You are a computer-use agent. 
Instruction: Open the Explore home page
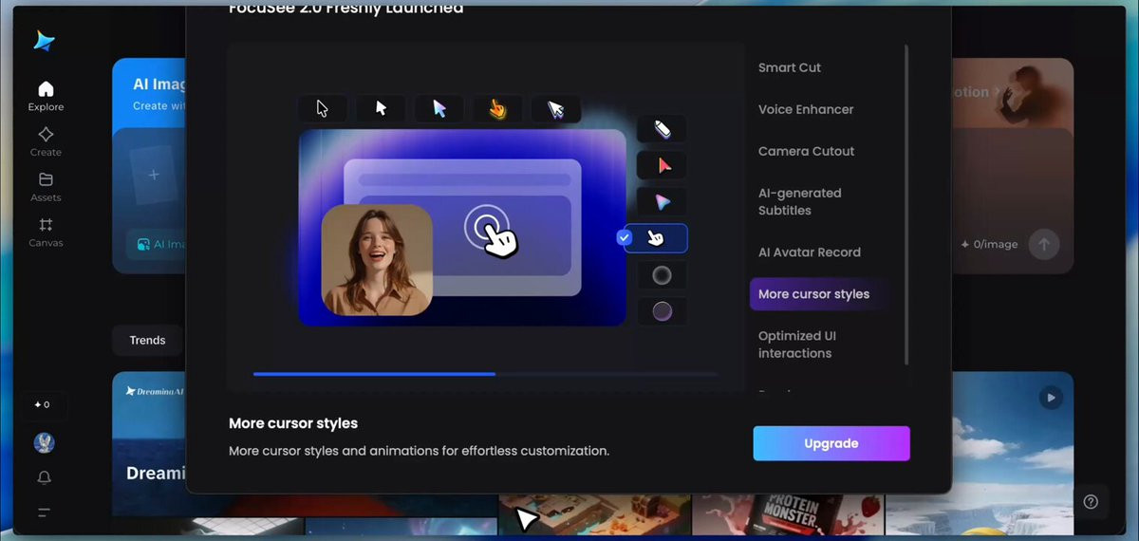point(46,97)
